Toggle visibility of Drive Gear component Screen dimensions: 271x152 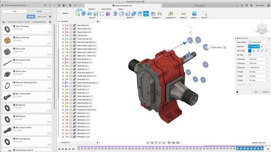point(67,79)
